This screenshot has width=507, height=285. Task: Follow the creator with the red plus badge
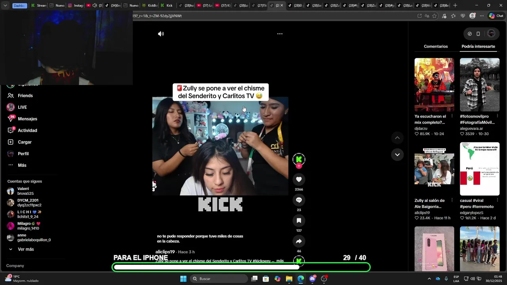coord(299,166)
